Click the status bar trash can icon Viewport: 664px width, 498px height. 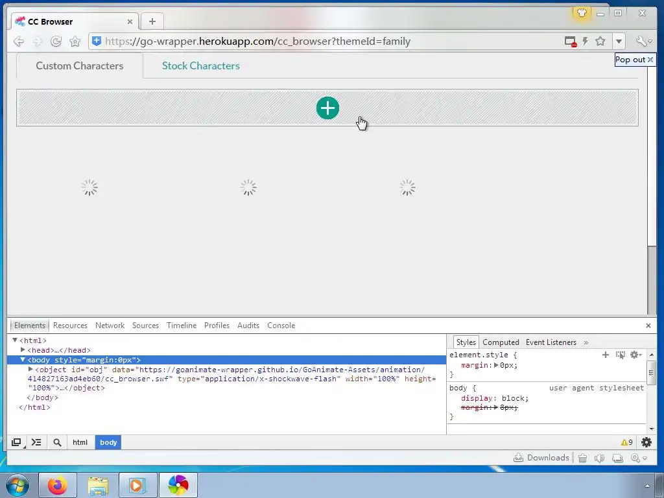[583, 458]
